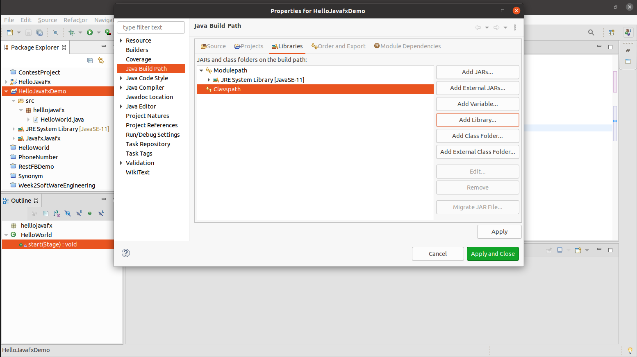The width and height of the screenshot is (637, 357).
Task: Collapse the HelloJavafxDemo project tree
Action: [x=6, y=91]
